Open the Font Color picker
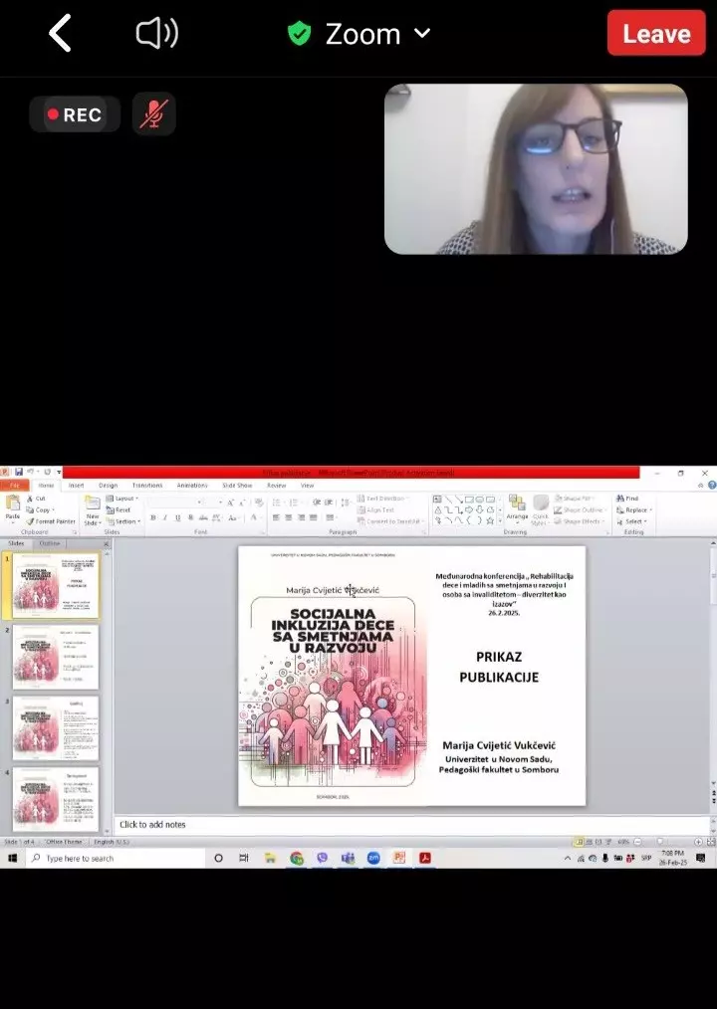The image size is (717, 1009). coord(255,517)
